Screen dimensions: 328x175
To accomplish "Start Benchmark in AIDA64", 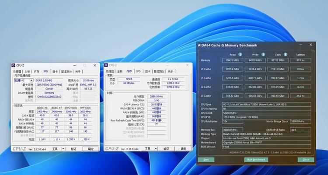I will tap(256, 160).
